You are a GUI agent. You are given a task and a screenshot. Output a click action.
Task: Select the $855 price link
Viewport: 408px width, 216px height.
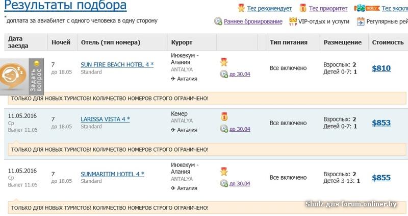pyautogui.click(x=381, y=178)
